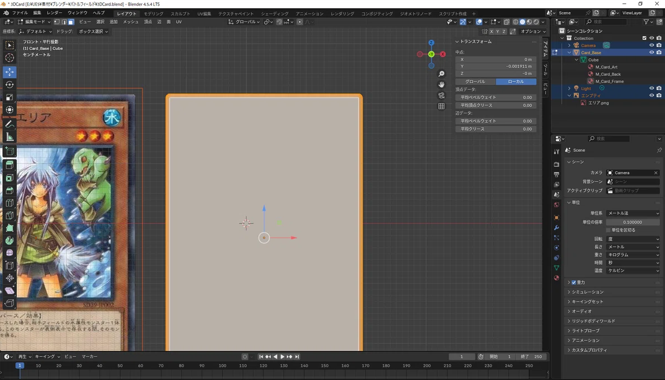Open the World properties tab

pyautogui.click(x=556, y=205)
